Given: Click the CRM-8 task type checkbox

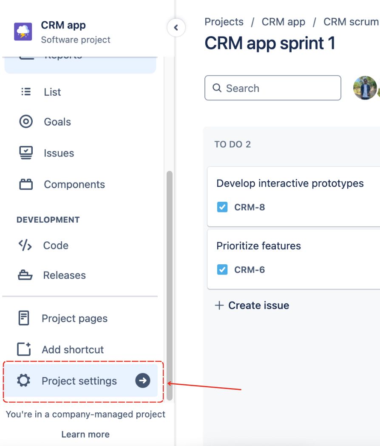Looking at the screenshot, I should click(222, 207).
